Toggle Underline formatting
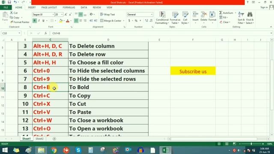This screenshot has width=274, height=154. coord(43,21)
